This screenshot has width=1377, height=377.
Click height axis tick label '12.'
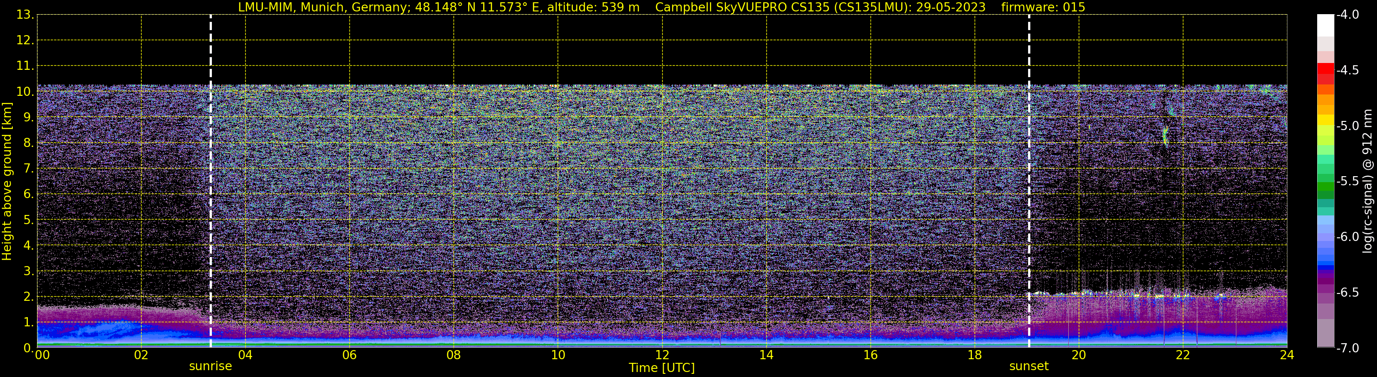[x=25, y=41]
